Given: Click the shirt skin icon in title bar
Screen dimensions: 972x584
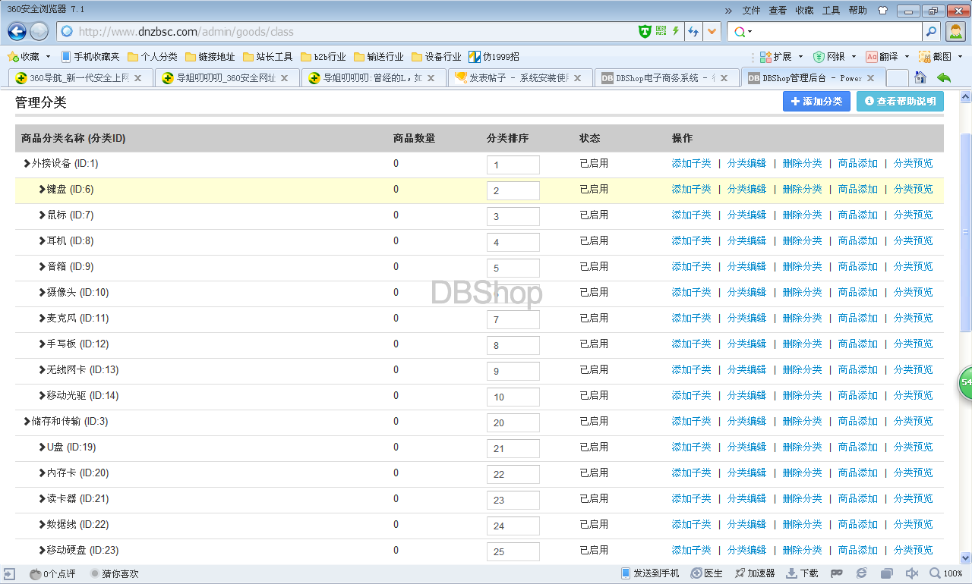Looking at the screenshot, I should click(882, 11).
